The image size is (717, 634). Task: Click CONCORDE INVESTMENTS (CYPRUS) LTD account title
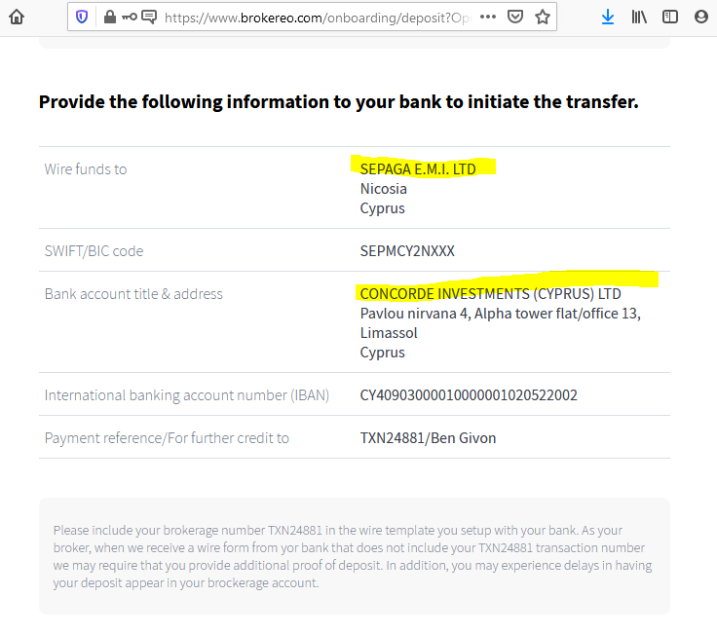(x=490, y=294)
